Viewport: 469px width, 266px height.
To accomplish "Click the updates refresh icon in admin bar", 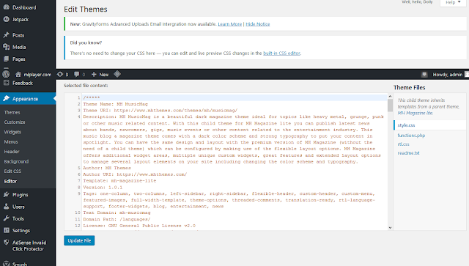I will (x=60, y=74).
